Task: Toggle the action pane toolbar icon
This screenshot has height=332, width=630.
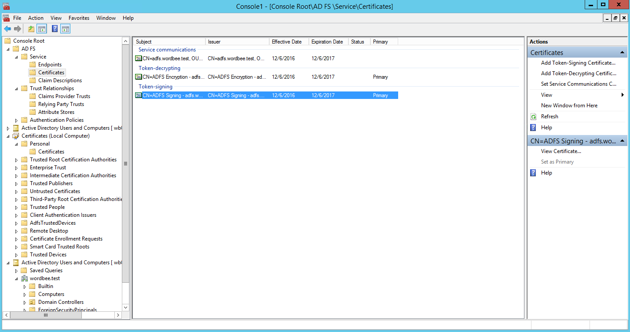Action: [x=65, y=28]
